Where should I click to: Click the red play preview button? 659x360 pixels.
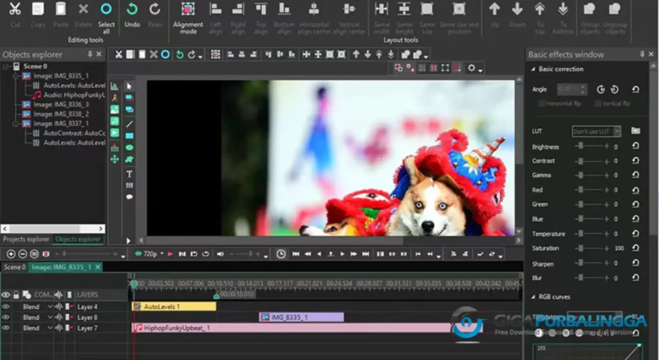[170, 254]
